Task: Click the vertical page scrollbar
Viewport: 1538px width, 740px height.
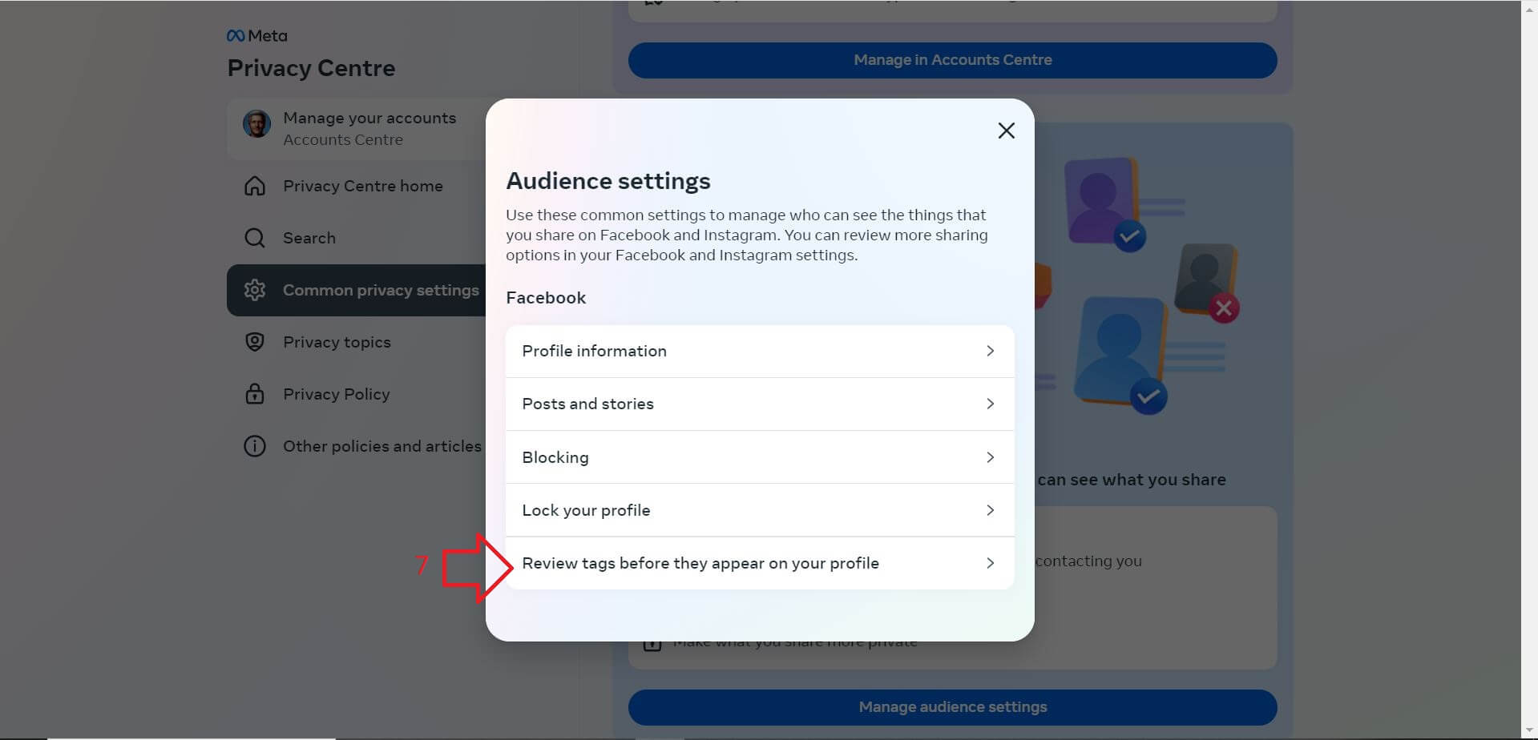Action: 1529,368
